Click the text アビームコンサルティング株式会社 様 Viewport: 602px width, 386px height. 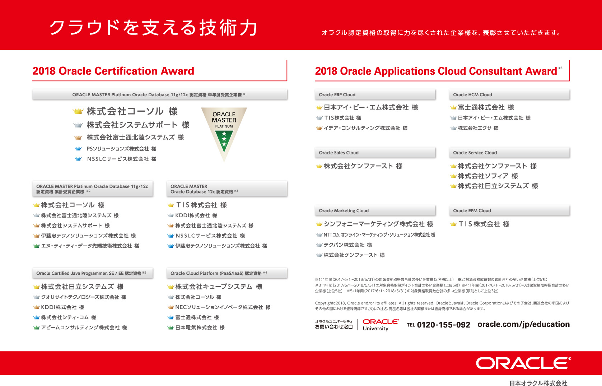84,327
